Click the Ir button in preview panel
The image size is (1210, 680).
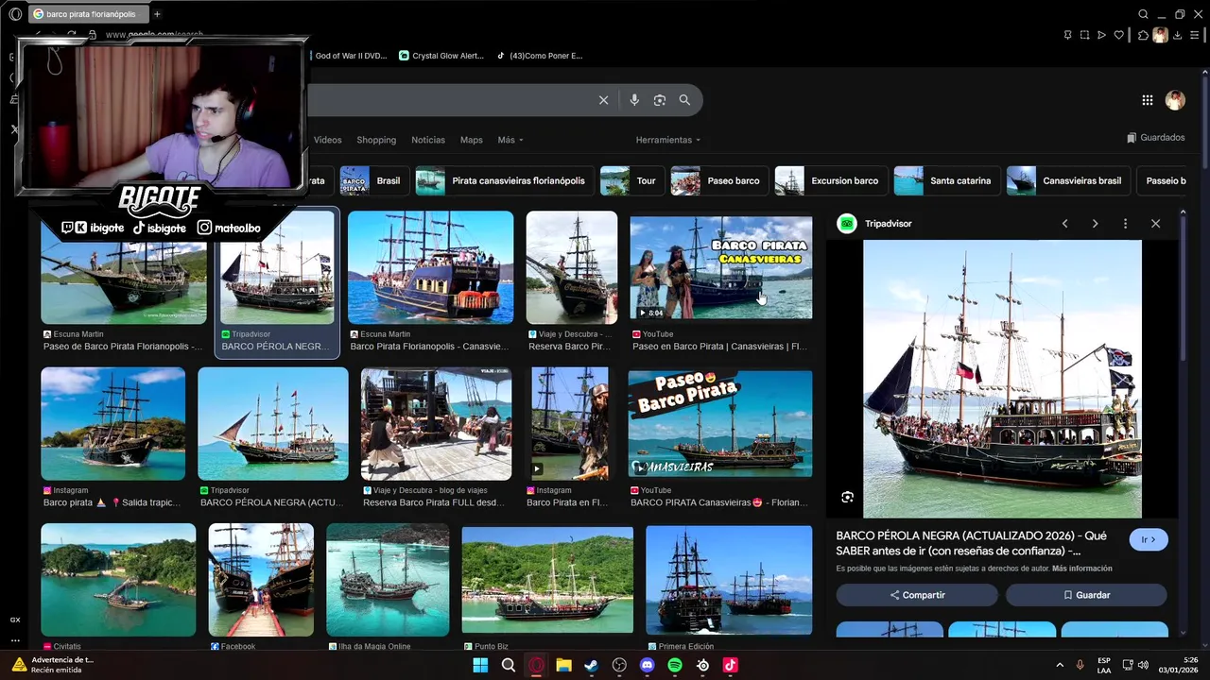click(1149, 539)
